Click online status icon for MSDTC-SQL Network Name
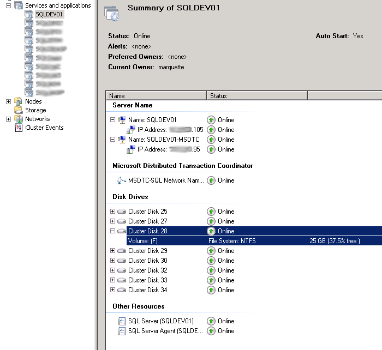 (211, 180)
